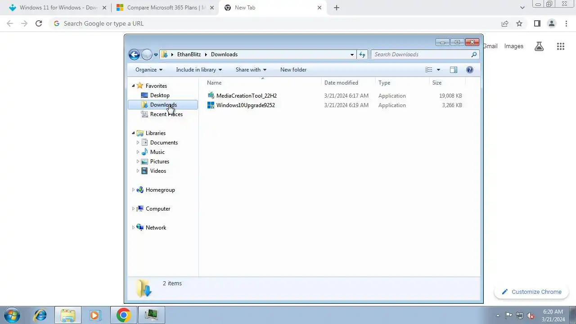Click the Chrome share page icon
The width and height of the screenshot is (576, 324).
pos(505,23)
